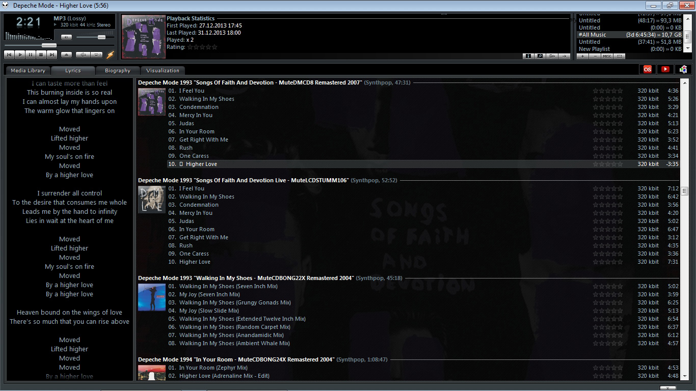This screenshot has width=696, height=391.
Task: Select the #All Music playlist
Action: coord(630,35)
